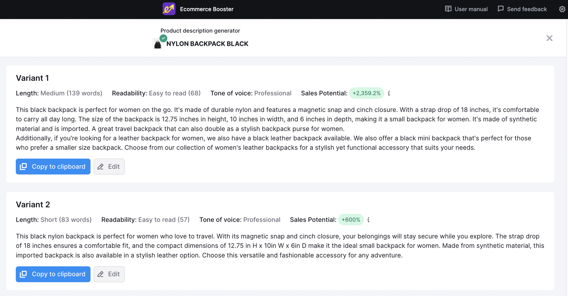Screen dimensions: 568x296
Task: Open User manual from the header
Action: (471, 9)
